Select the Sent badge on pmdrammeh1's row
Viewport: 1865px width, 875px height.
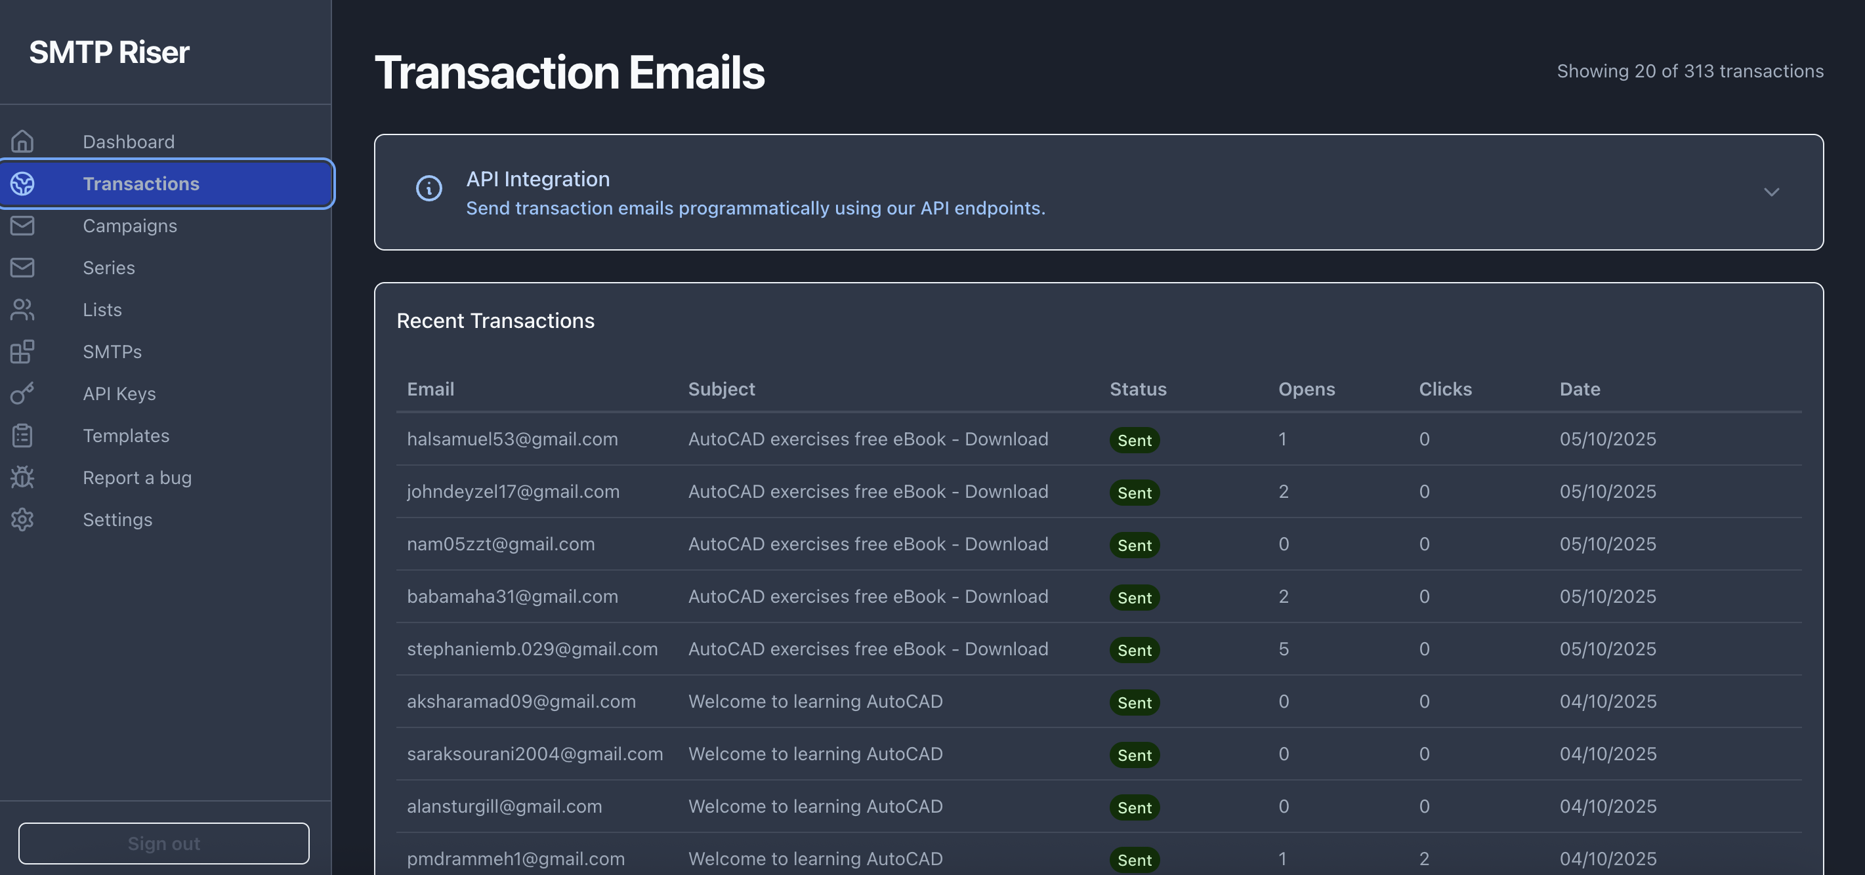tap(1134, 860)
